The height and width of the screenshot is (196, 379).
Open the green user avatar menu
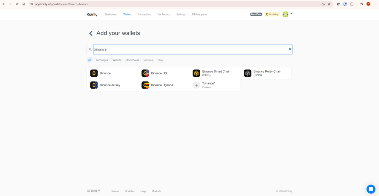click(285, 14)
